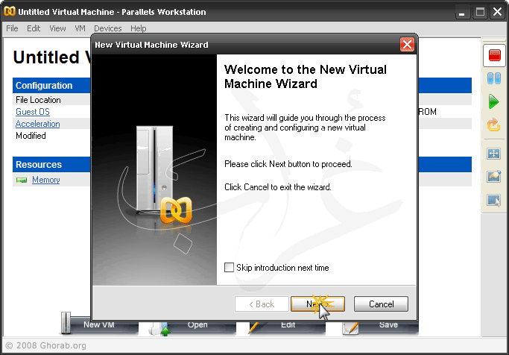
Task: Maximize the Parallels Workstation window
Action: 480,12
